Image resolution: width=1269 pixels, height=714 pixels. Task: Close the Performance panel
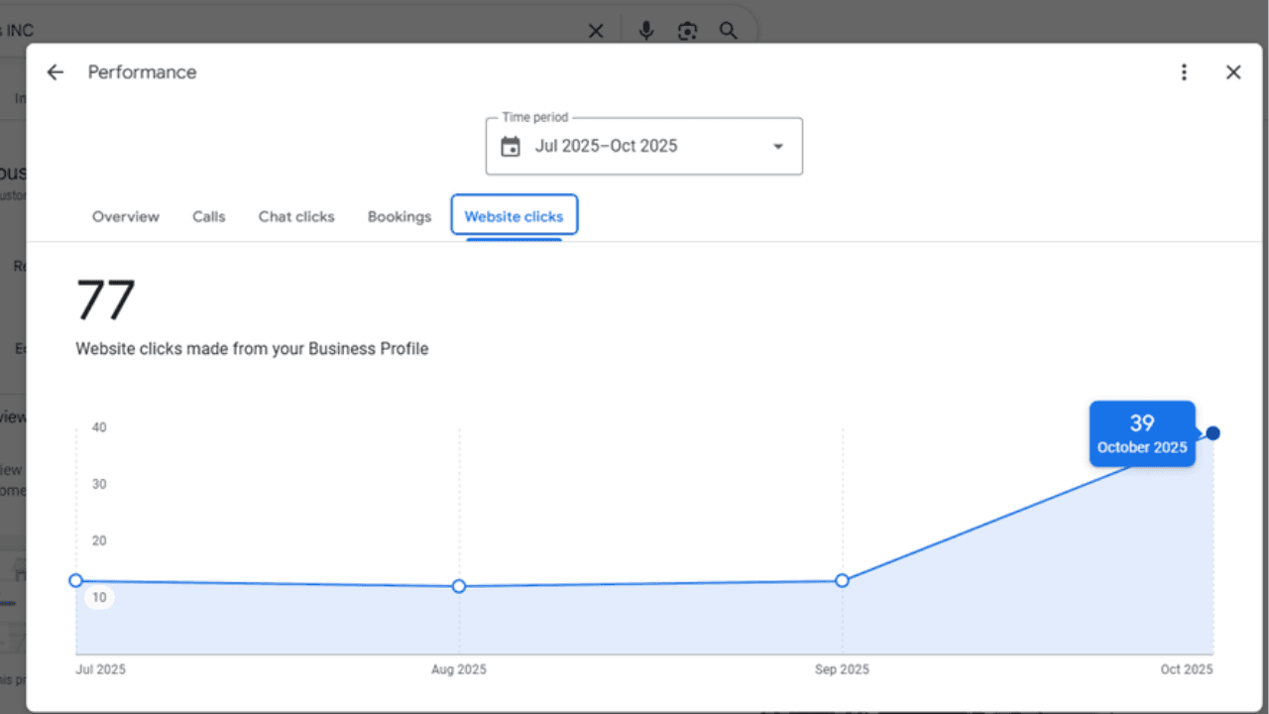click(x=1233, y=71)
